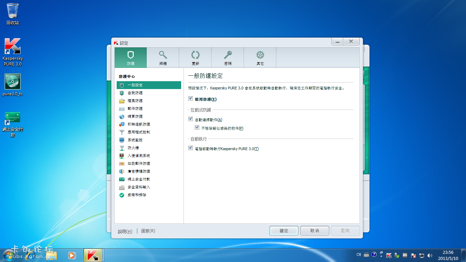
Task: Open the 其它 gear tab
Action: click(260, 58)
